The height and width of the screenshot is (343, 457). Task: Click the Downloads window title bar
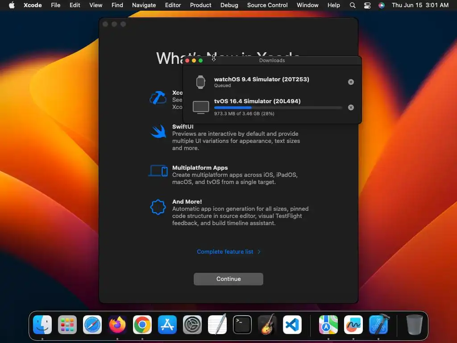click(x=272, y=60)
